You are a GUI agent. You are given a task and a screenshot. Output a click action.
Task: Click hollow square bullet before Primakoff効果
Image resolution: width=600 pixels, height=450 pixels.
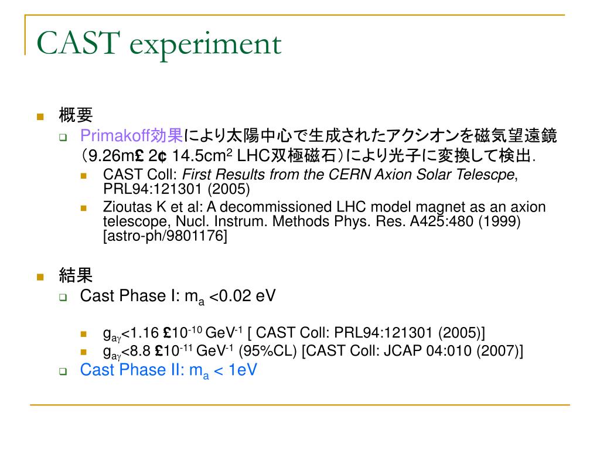[63, 137]
